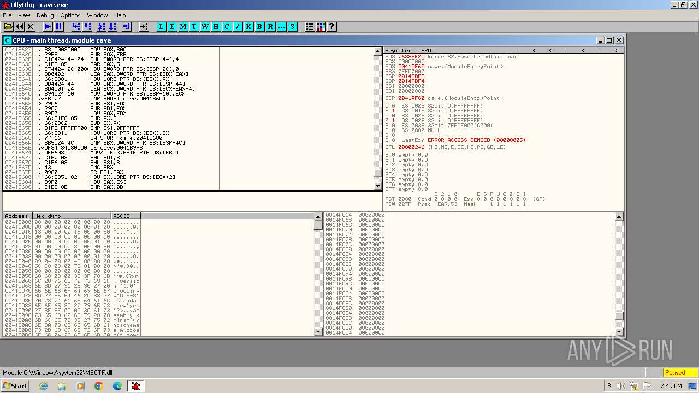
Task: Show Source with the S button
Action: (x=292, y=26)
